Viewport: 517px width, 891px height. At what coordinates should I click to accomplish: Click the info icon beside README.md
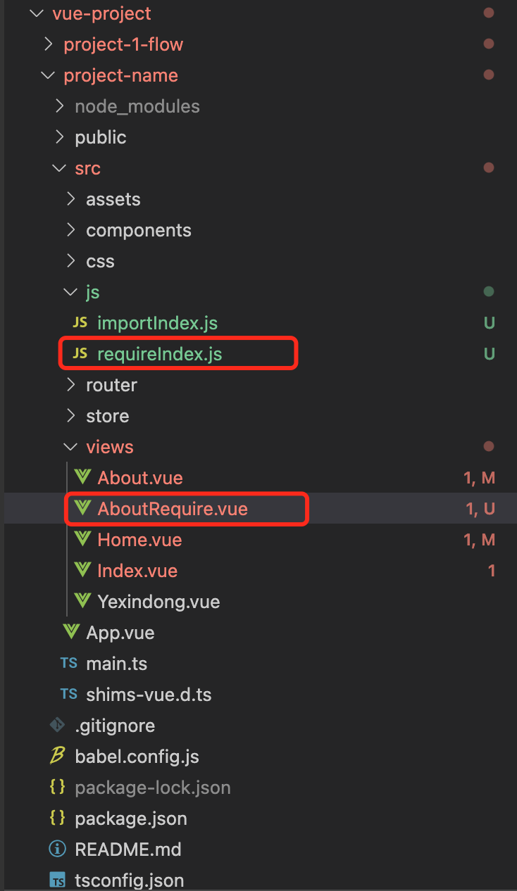click(57, 849)
